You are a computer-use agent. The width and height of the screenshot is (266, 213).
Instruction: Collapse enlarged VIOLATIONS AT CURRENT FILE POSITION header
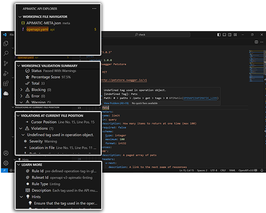[18, 116]
